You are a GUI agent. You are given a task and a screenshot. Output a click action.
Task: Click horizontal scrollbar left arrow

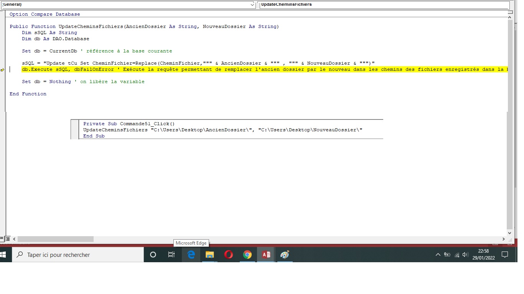[14, 239]
